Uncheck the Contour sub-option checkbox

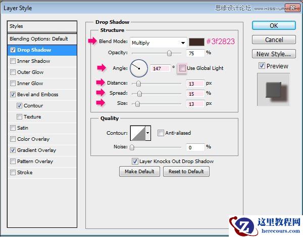tap(19, 106)
